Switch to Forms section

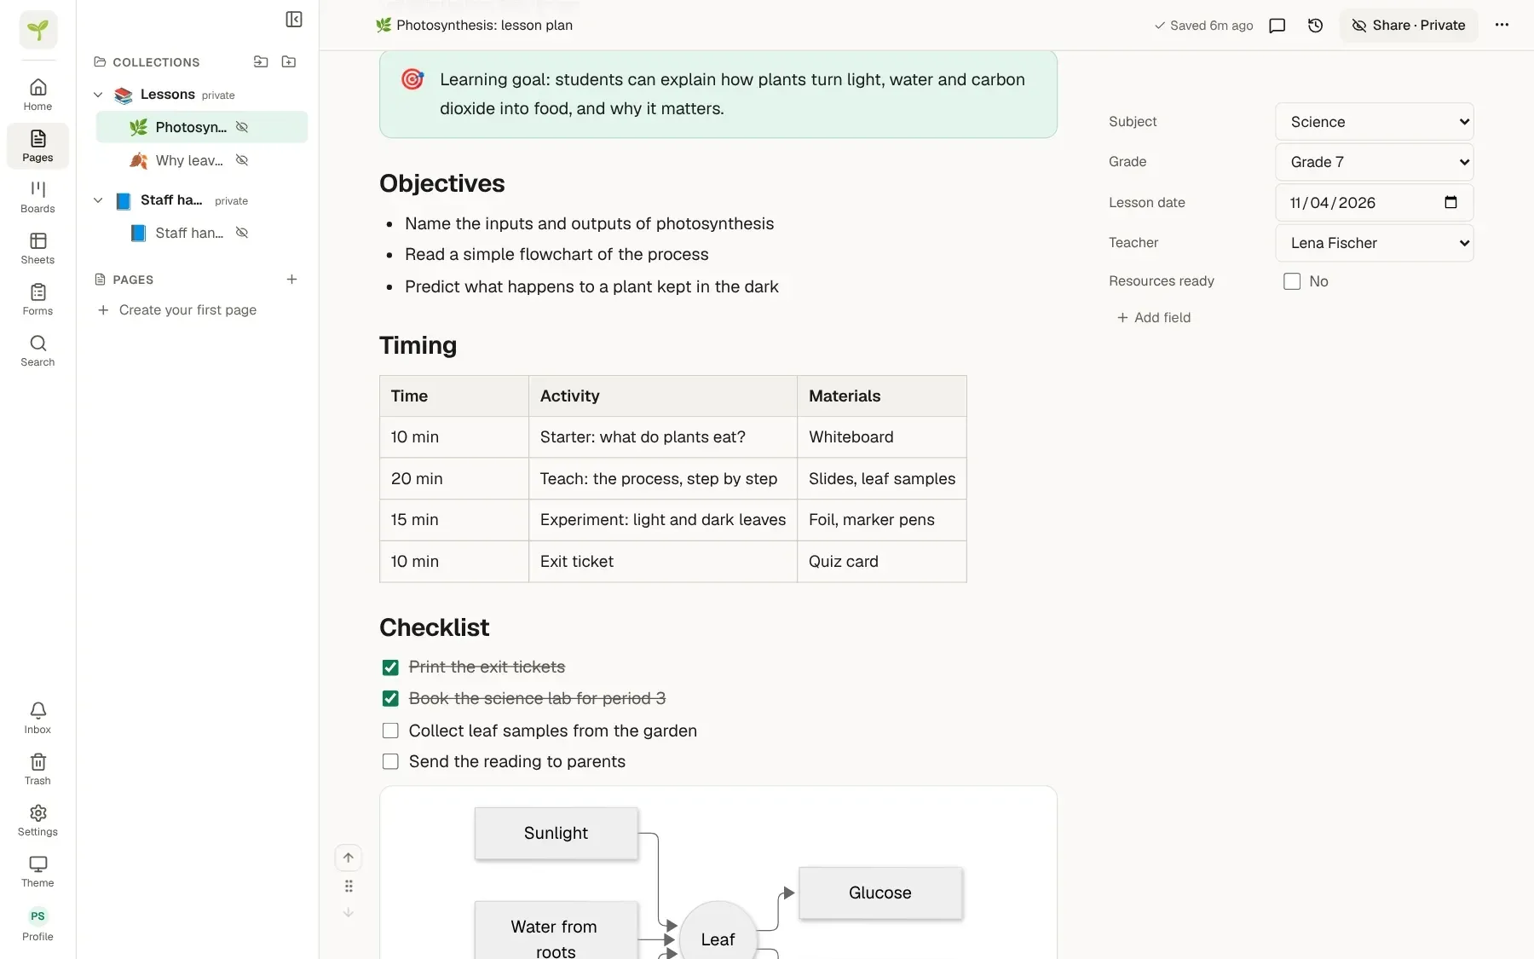(37, 299)
